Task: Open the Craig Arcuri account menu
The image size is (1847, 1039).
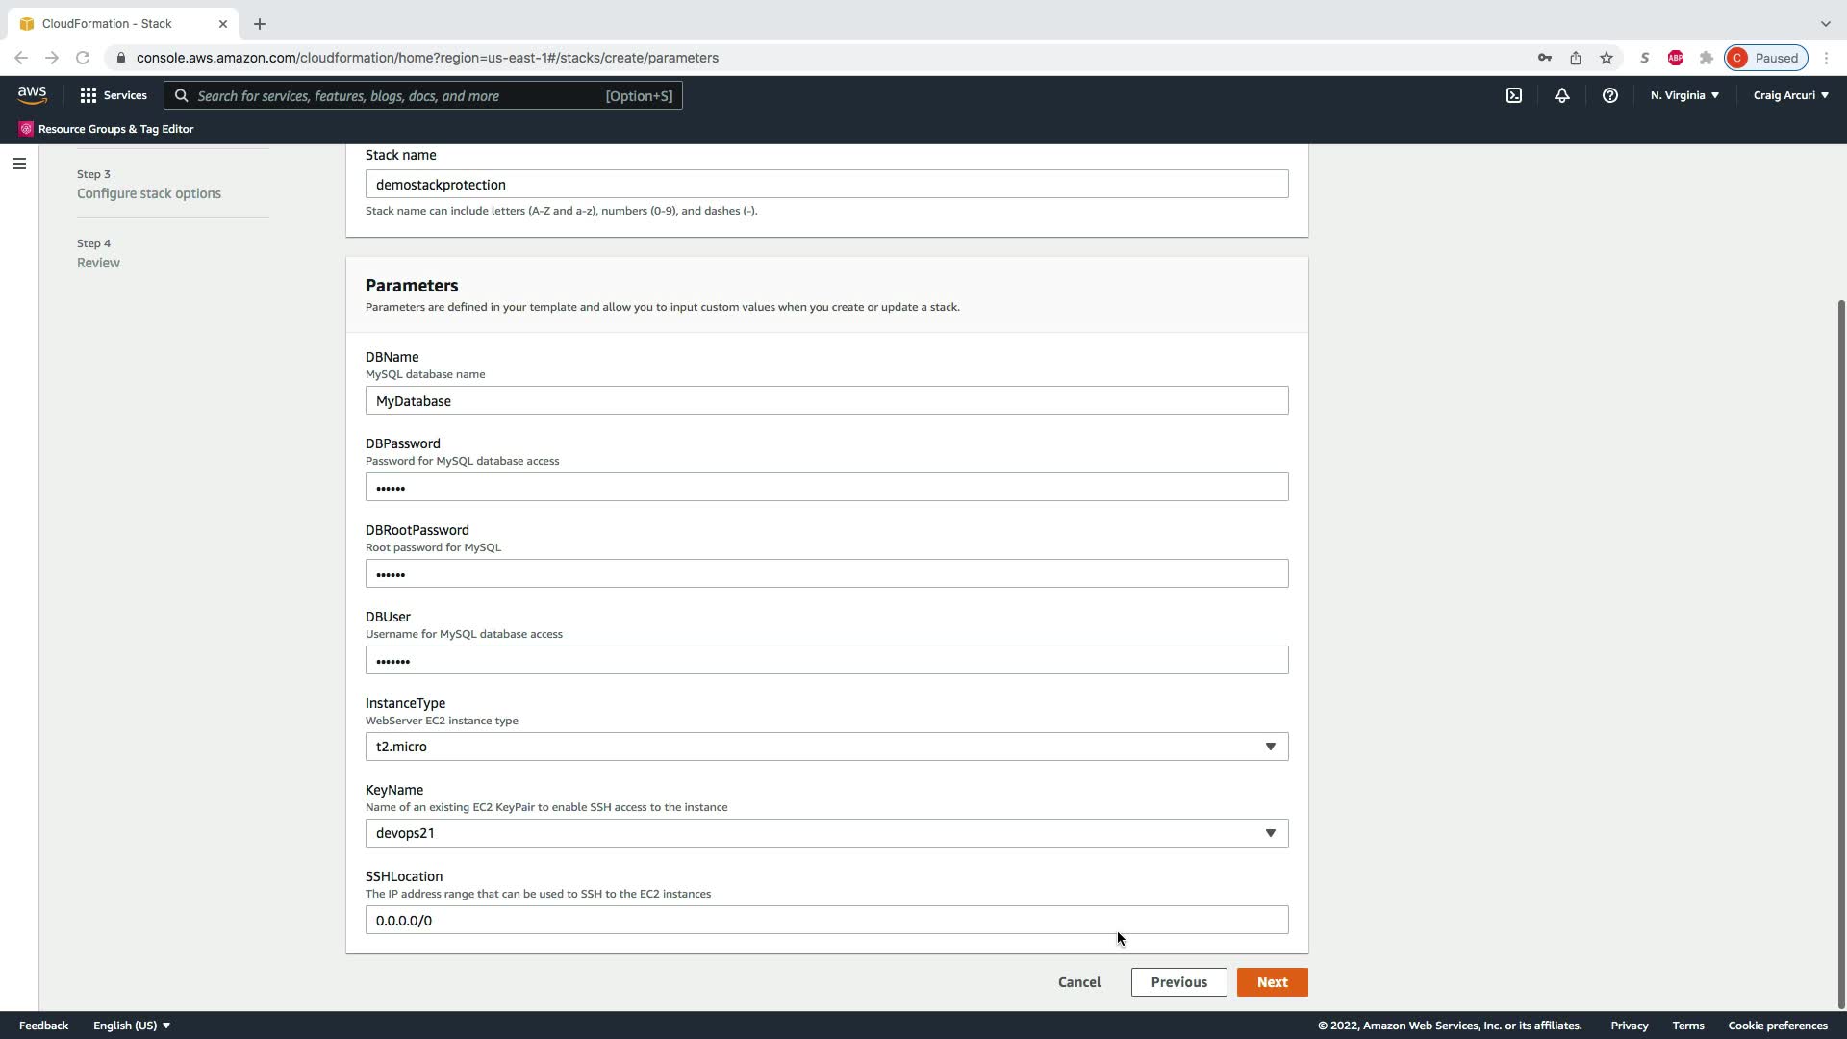Action: click(x=1790, y=95)
